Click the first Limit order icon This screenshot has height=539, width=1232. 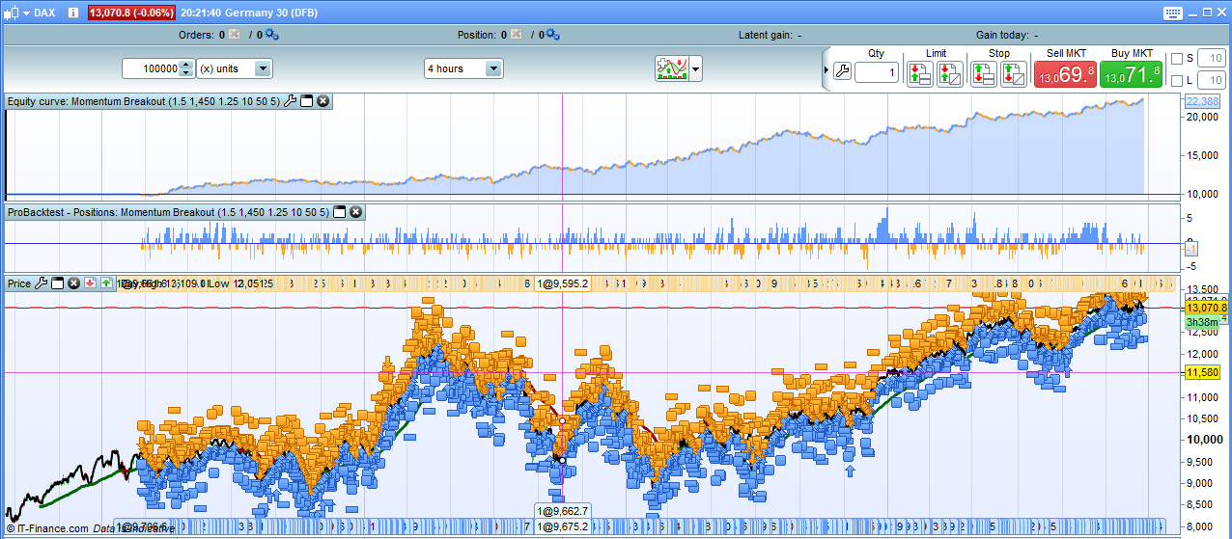[x=919, y=73]
